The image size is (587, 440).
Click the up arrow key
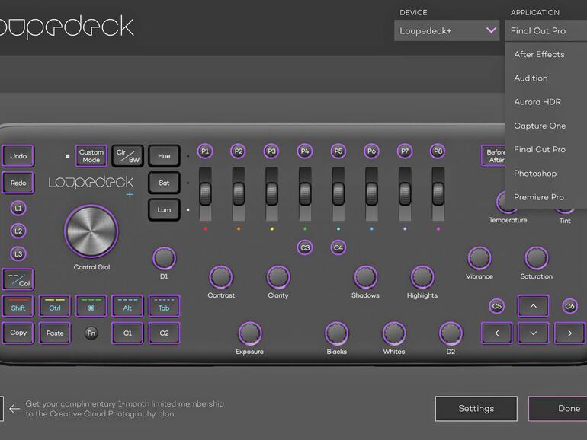click(x=533, y=306)
